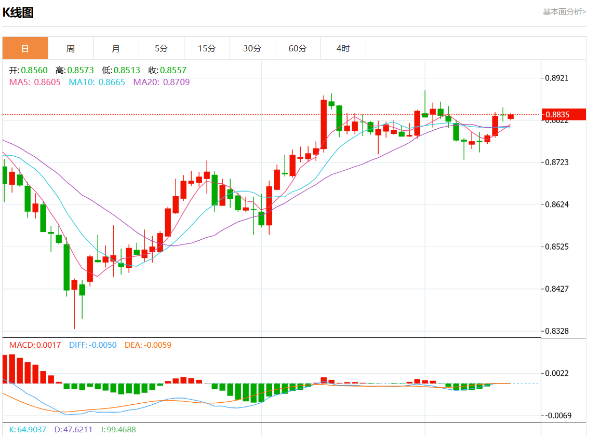Image resolution: width=601 pixels, height=437 pixels.
Task: Click the -0.0069 MACD axis label
Action: tap(558, 416)
